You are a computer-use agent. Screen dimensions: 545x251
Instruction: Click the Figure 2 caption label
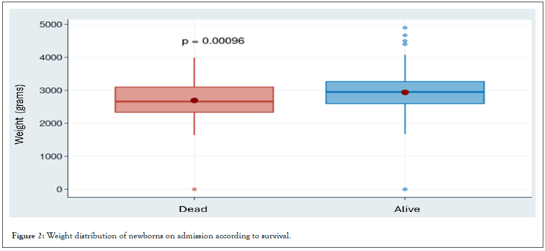28,236
